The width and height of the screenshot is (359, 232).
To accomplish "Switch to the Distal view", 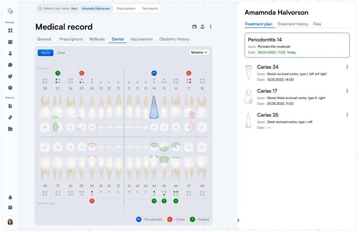I will (61, 53).
